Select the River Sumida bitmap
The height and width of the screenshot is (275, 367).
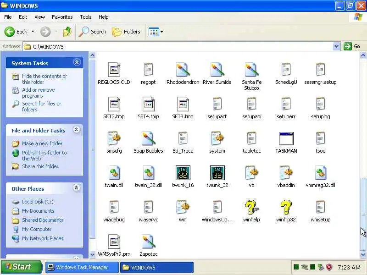pos(217,70)
